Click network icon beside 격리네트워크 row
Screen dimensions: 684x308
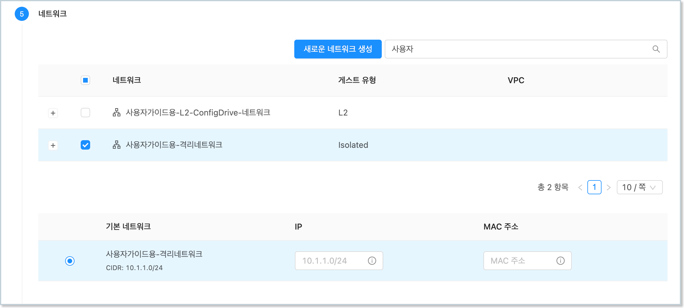pos(117,145)
